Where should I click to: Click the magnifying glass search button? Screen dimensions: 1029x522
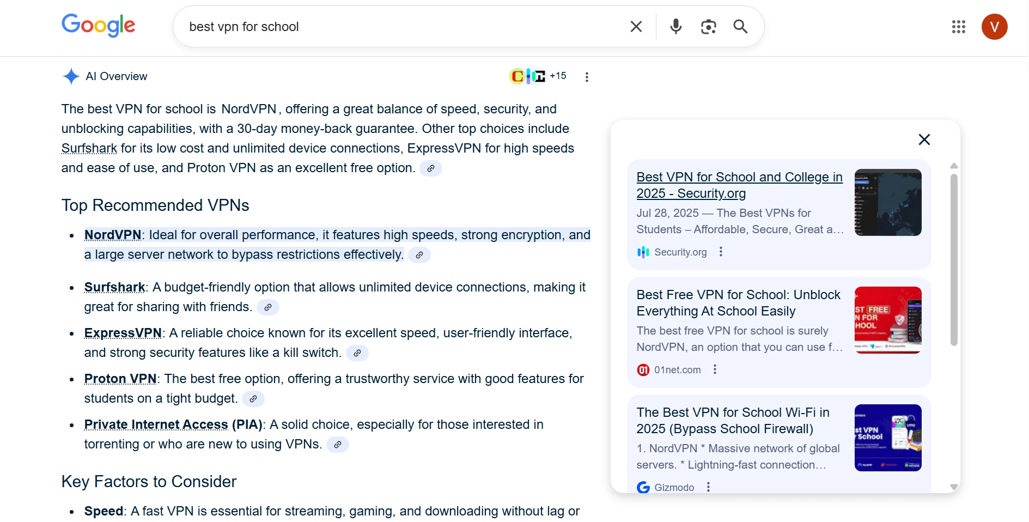tap(740, 27)
